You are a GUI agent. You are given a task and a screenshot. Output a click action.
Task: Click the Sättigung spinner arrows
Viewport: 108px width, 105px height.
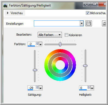[x=37, y=87]
